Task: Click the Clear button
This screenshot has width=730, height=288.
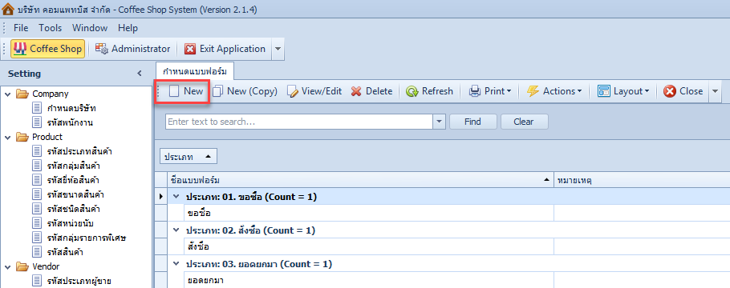Action: point(524,122)
